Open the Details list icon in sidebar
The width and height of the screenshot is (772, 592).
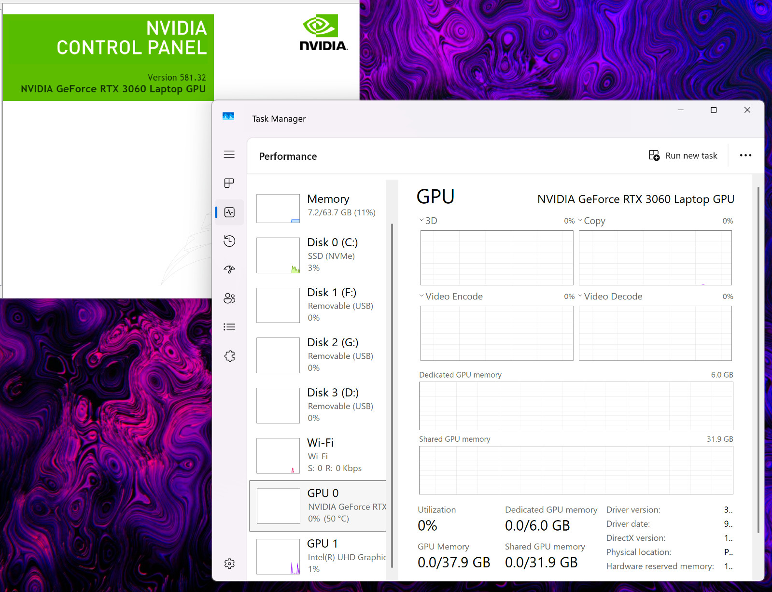coord(229,327)
